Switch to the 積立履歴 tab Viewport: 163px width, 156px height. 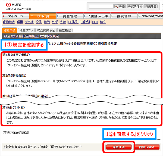(65, 30)
